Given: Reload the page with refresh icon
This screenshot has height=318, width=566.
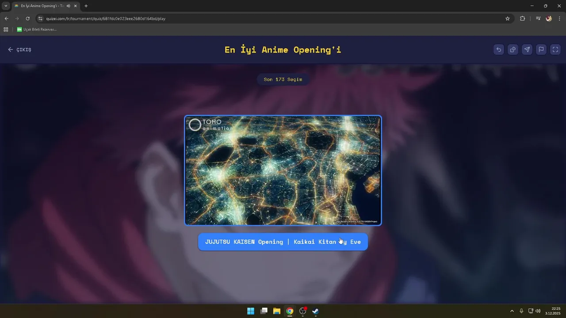Looking at the screenshot, I should [27, 19].
